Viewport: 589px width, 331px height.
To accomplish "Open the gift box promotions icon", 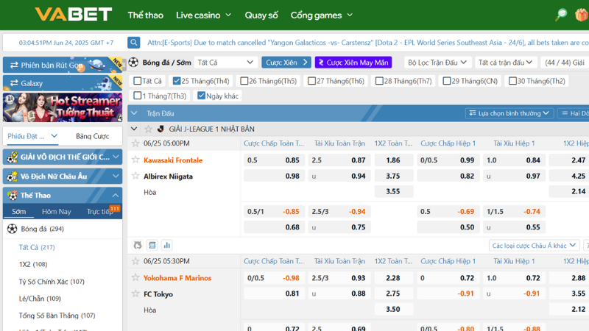I will [582, 15].
